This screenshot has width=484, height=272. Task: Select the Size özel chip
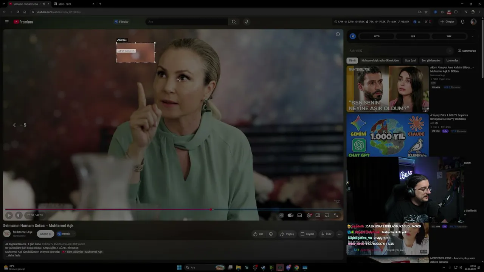pos(410,60)
